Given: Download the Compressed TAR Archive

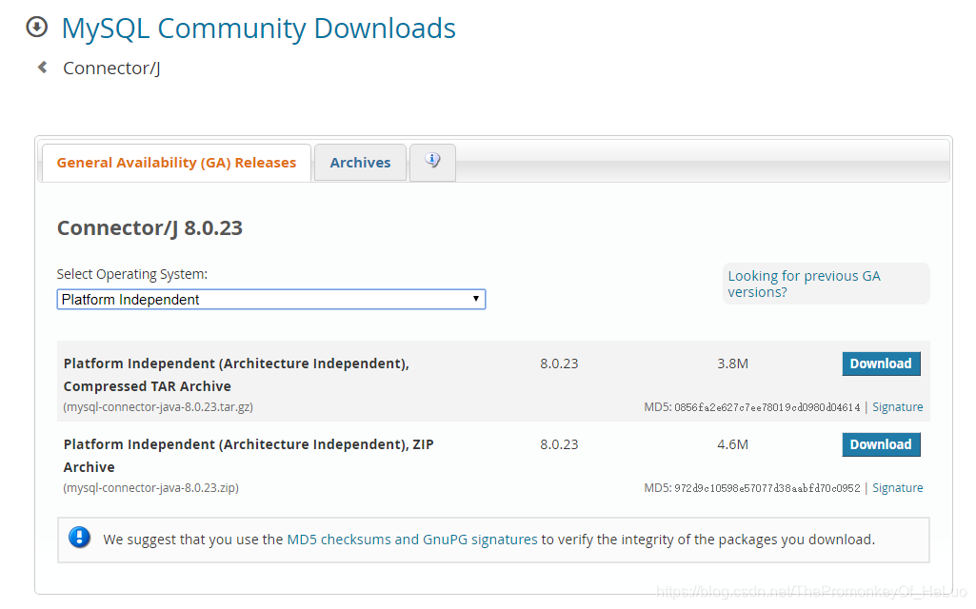Looking at the screenshot, I should [881, 363].
